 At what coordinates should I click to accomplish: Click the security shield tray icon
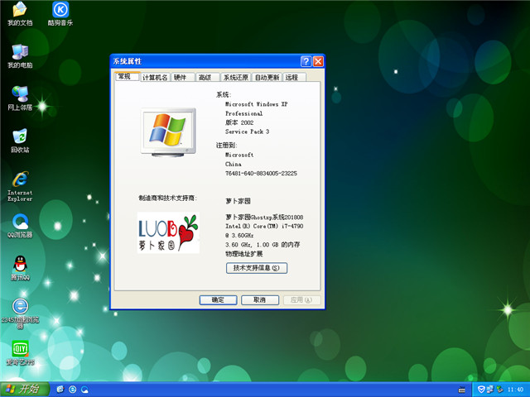click(x=481, y=390)
